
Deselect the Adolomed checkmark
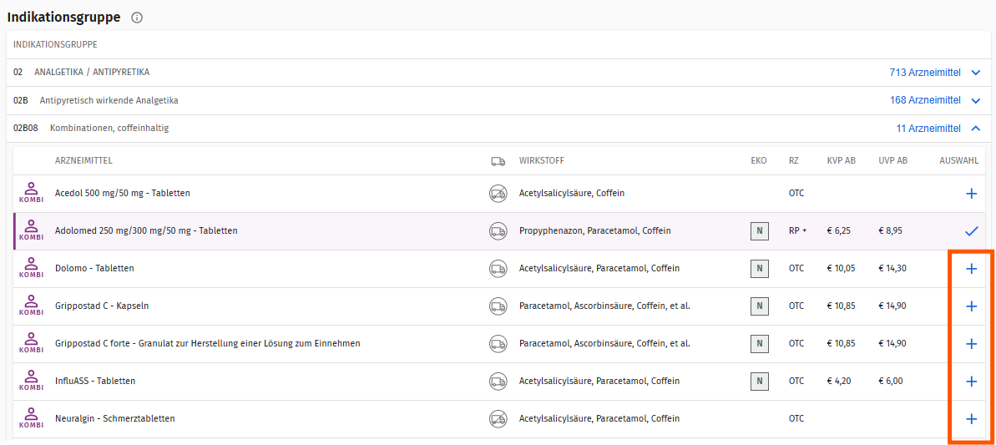(971, 231)
